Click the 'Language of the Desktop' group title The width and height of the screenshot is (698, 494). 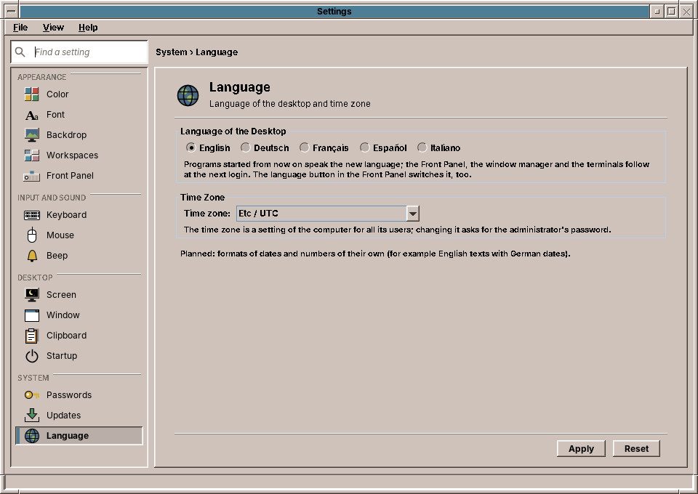click(233, 131)
